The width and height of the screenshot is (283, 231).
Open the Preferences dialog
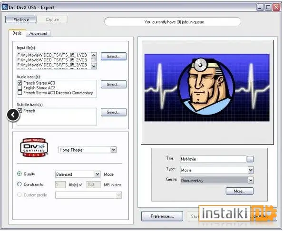click(162, 216)
